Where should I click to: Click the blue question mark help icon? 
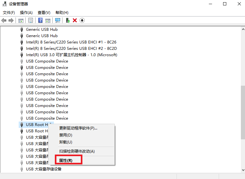[x=41, y=20]
